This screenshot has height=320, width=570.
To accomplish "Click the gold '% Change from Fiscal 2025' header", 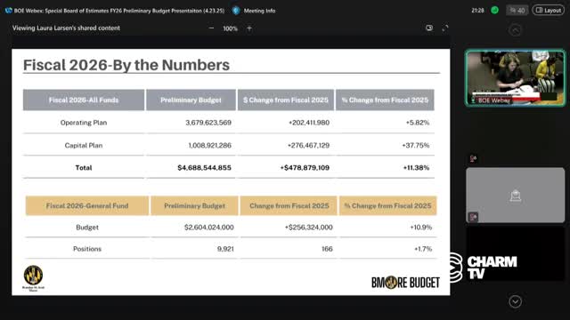I will 388,205.
